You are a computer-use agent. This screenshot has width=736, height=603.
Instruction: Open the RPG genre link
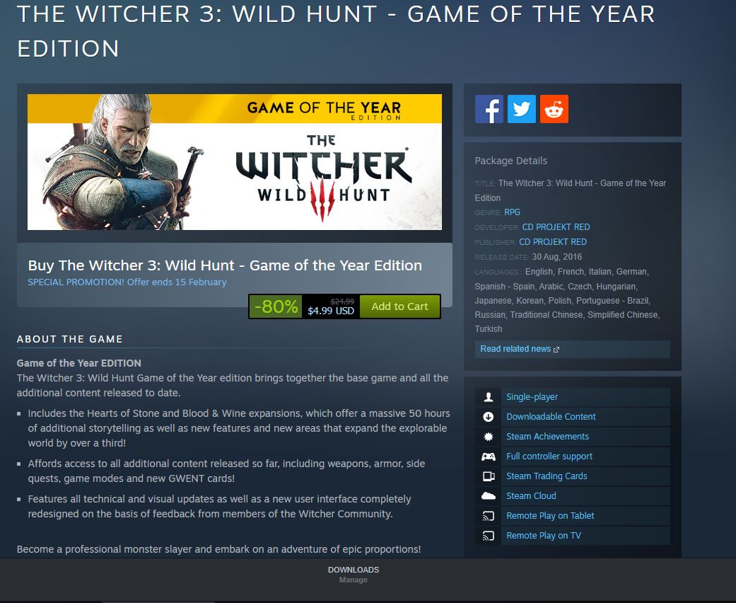512,212
